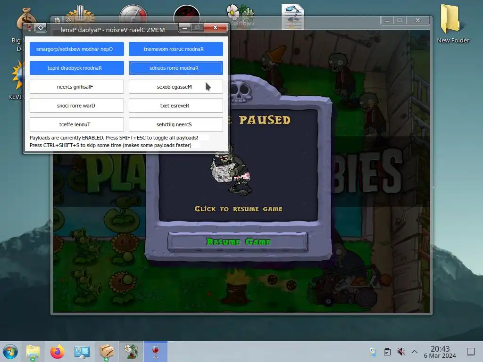
Task: Select the document with desk lamp desktop icon
Action: click(292, 16)
